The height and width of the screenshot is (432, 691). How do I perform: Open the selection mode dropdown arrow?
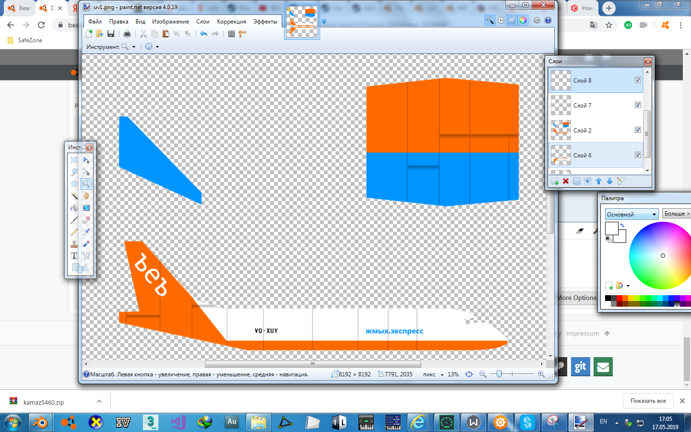click(x=157, y=47)
